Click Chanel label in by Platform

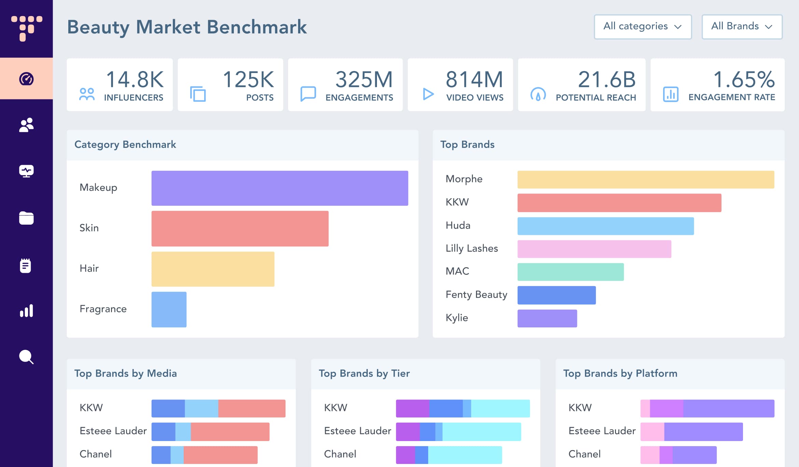[x=585, y=454]
